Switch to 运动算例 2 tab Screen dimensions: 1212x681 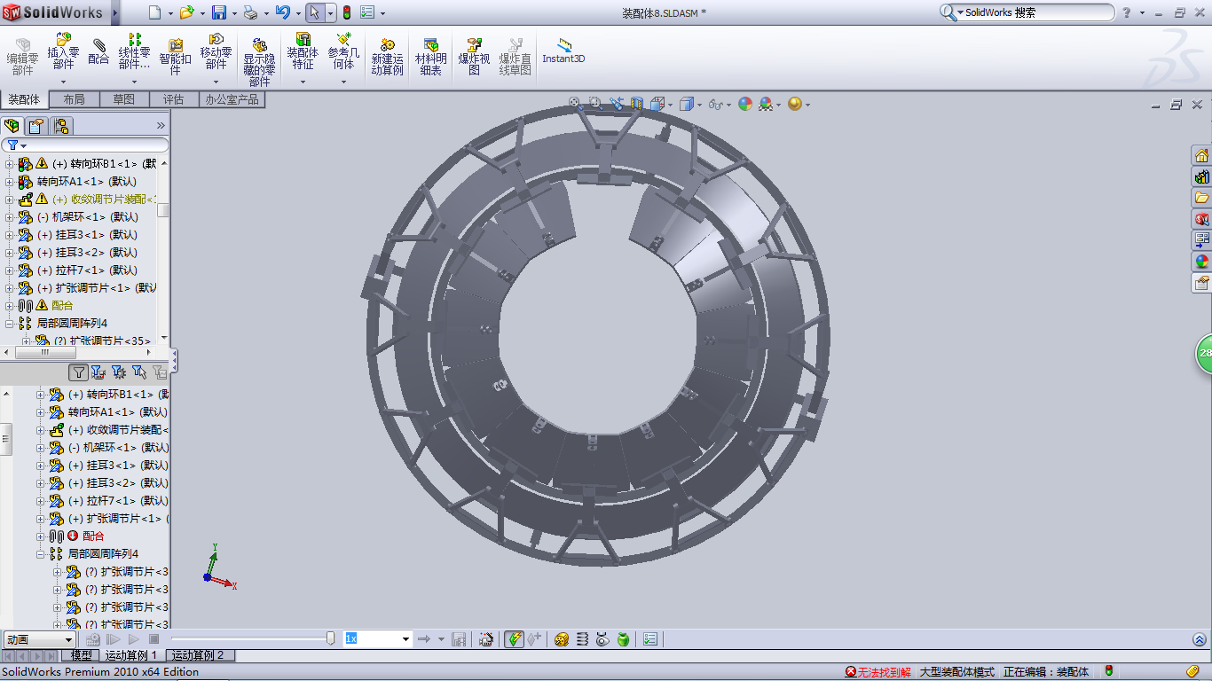click(x=200, y=655)
